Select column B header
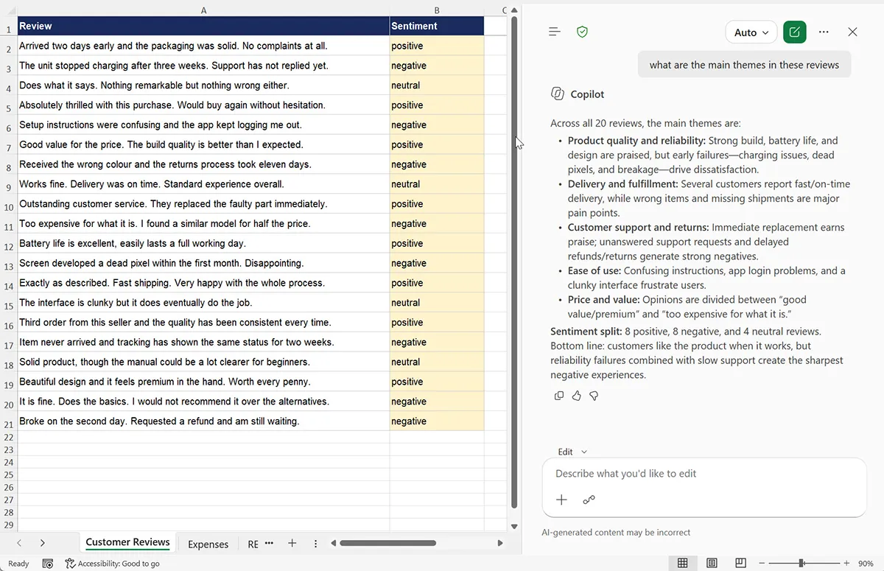The image size is (884, 571). point(437,10)
